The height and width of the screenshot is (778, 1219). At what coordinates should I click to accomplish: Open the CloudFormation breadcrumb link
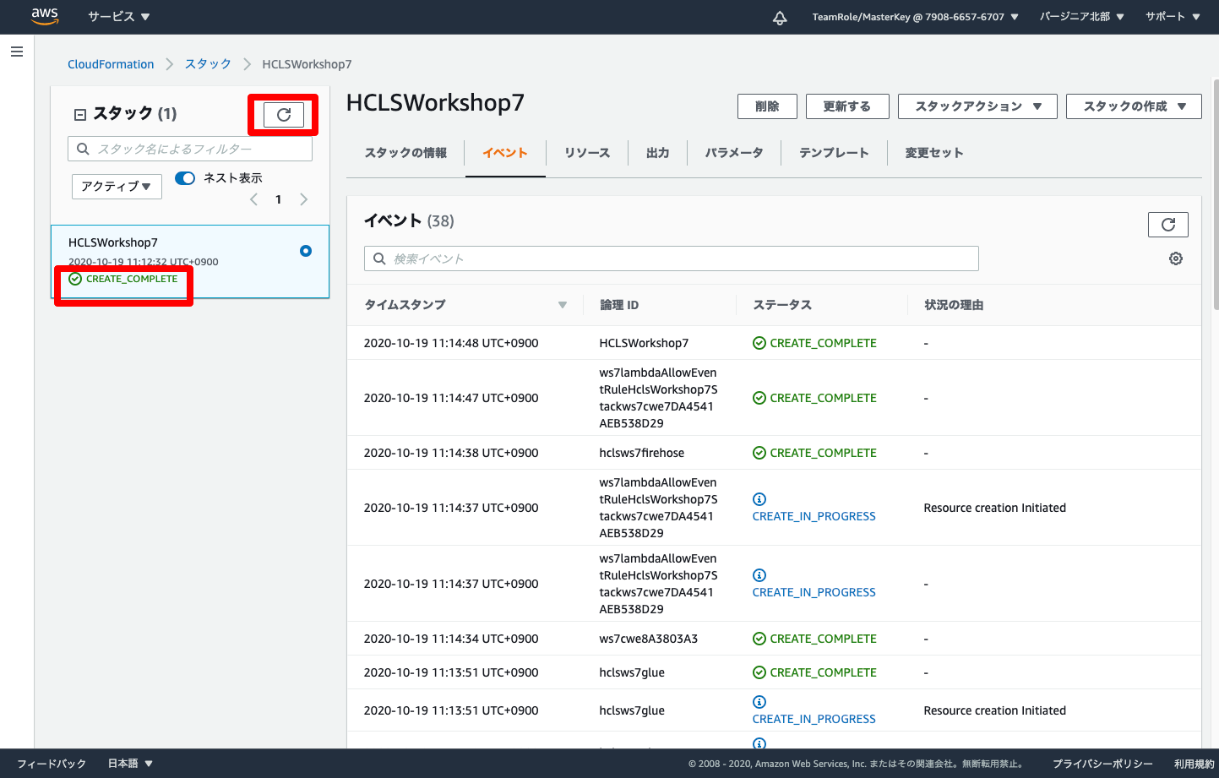[111, 64]
